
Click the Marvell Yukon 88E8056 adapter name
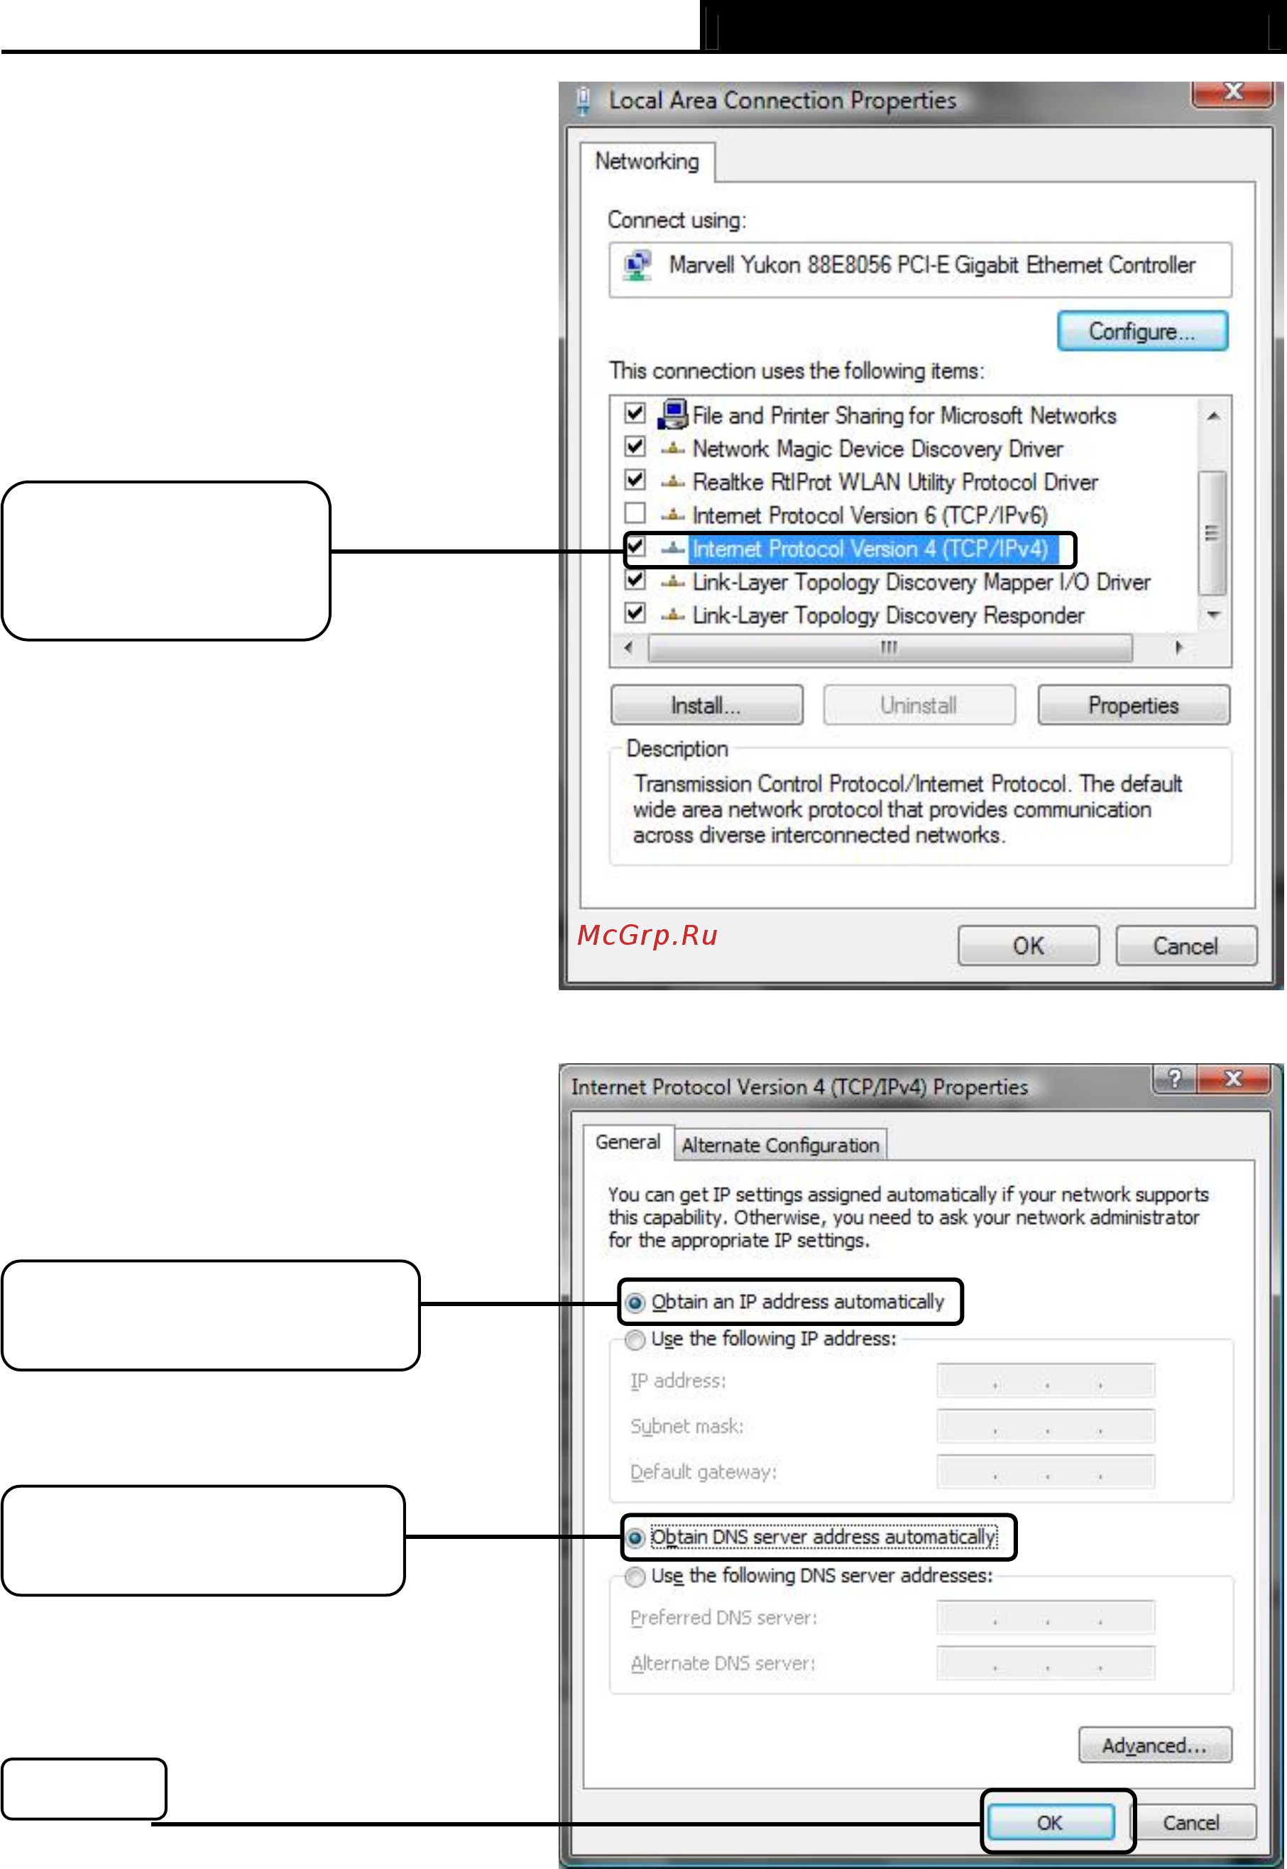click(x=932, y=265)
